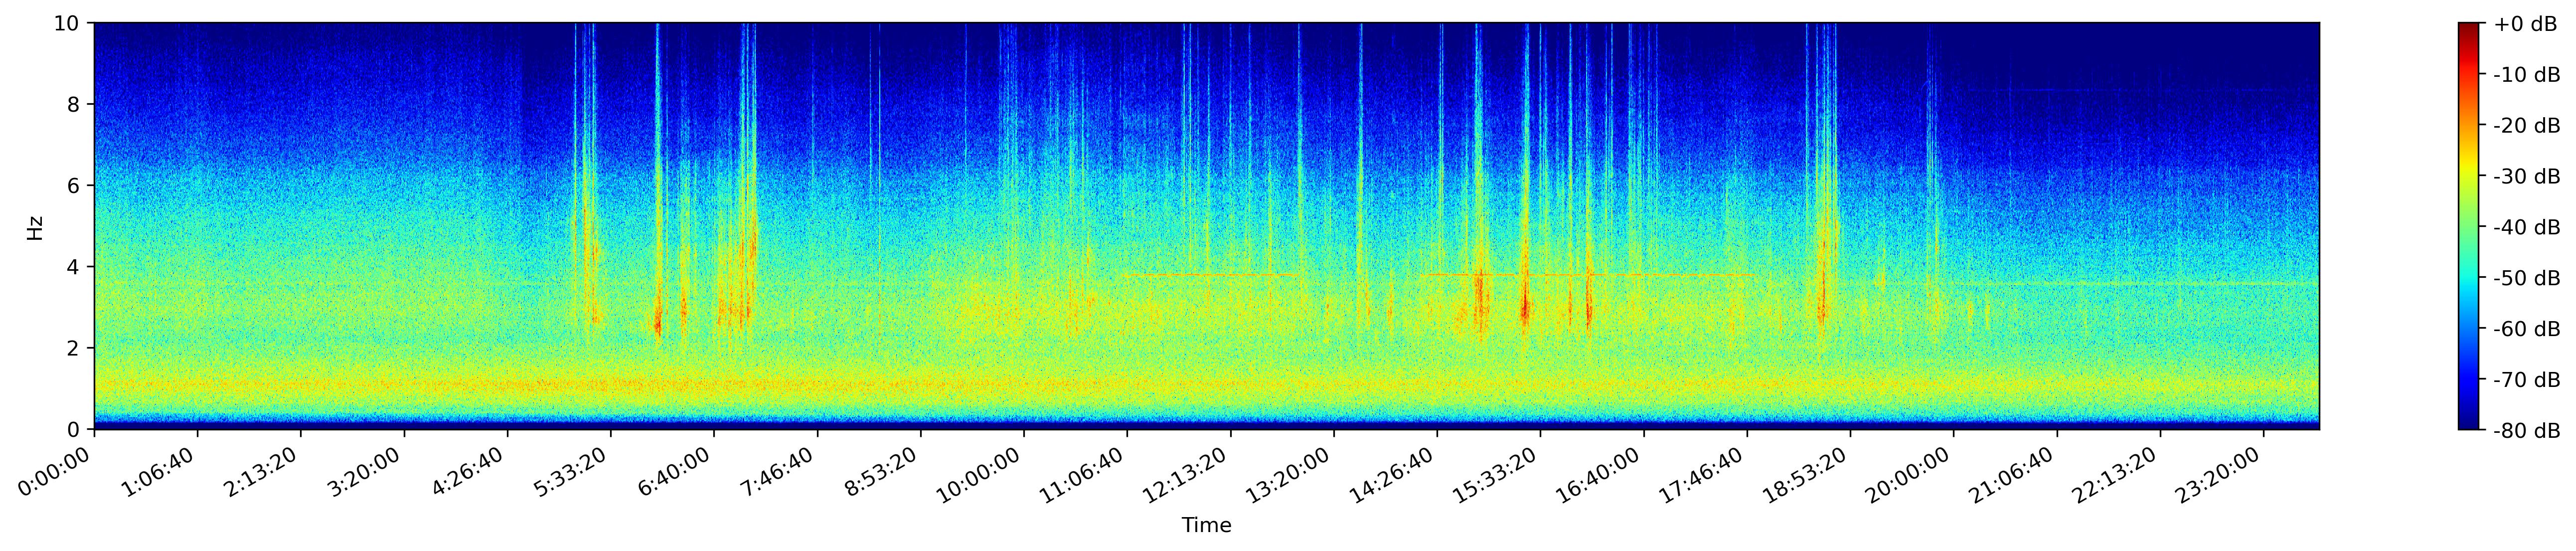
Task: Click the +0 dB colorbar label
Action: 2525,24
